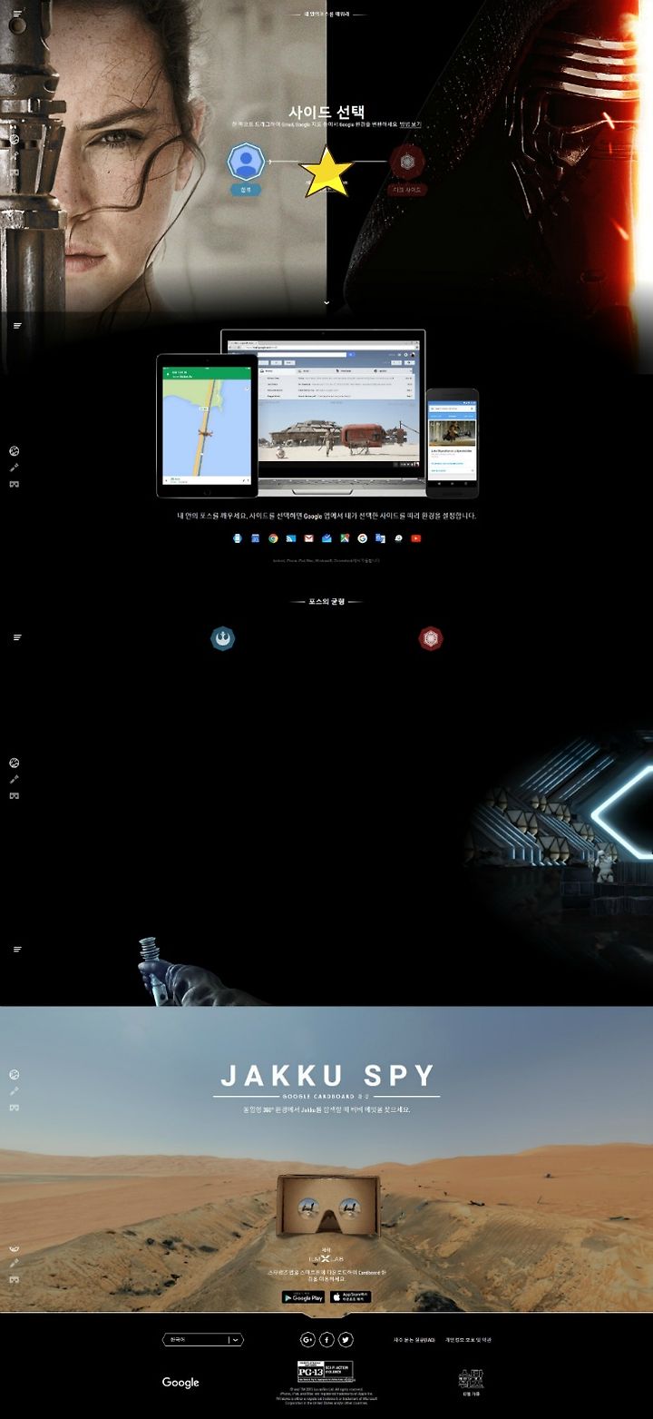Open the FAQ link in footer
The height and width of the screenshot is (1419, 653).
click(x=414, y=1340)
